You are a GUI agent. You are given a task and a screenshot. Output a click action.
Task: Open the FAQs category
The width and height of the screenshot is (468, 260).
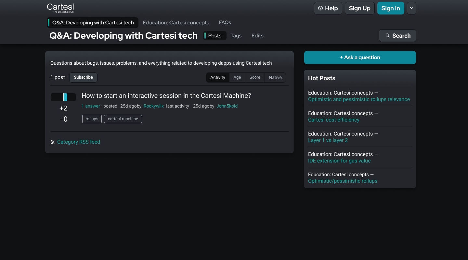[225, 22]
